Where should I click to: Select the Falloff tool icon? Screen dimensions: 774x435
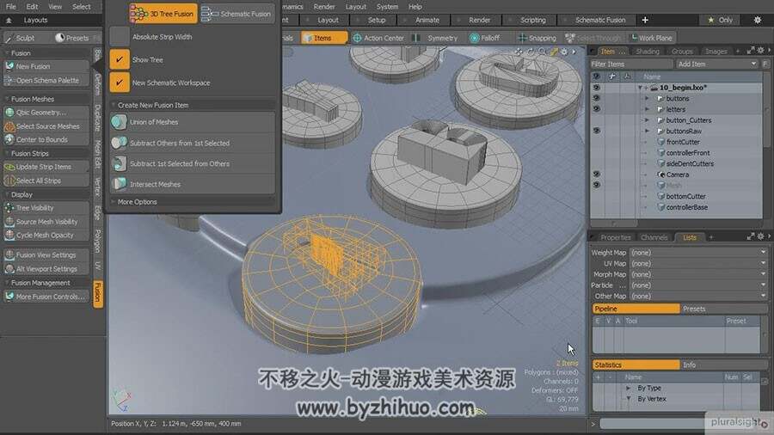point(475,38)
